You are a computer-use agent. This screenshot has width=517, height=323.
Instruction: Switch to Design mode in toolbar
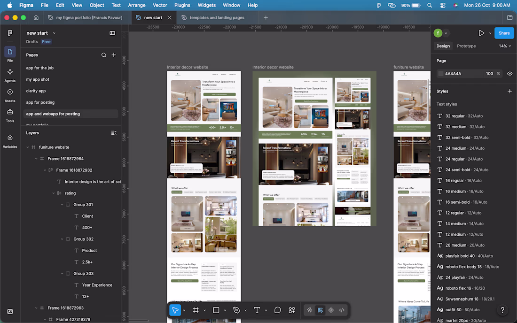(x=320, y=310)
